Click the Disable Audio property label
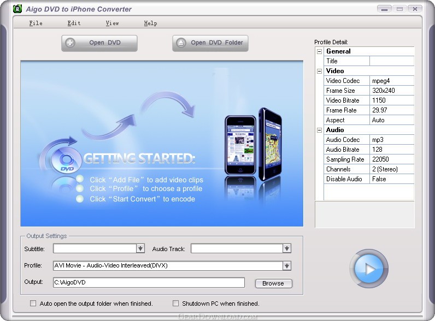The image size is (435, 321). coord(347,179)
